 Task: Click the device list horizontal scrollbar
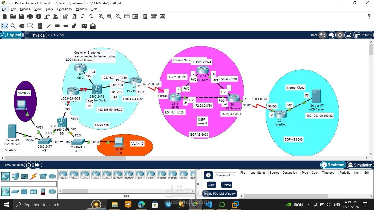[x=127, y=191]
